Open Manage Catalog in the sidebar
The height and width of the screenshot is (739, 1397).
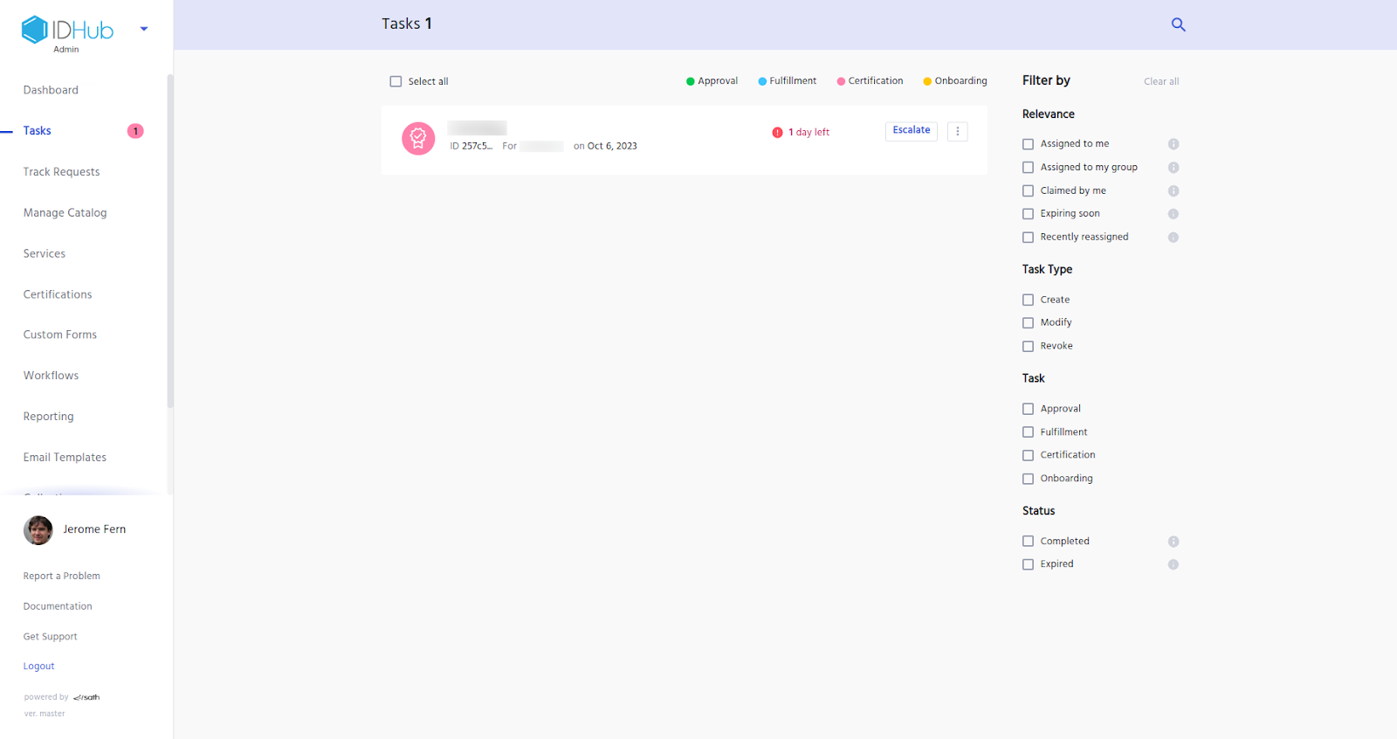point(65,213)
